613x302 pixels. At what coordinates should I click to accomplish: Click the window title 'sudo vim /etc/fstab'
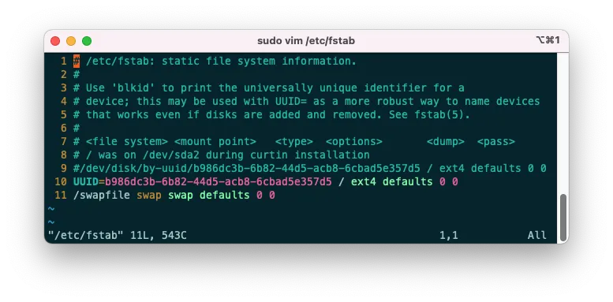click(x=306, y=41)
